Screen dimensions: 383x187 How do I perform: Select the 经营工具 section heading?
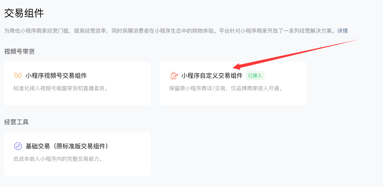pyautogui.click(x=16, y=122)
